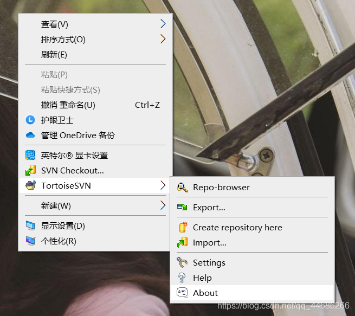Select the TortoiseSVN menu entry

95,185
